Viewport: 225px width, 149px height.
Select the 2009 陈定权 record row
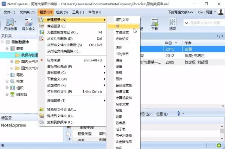(x=182, y=62)
